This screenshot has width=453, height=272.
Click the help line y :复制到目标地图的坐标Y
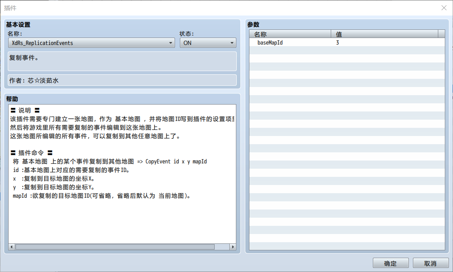coord(54,187)
